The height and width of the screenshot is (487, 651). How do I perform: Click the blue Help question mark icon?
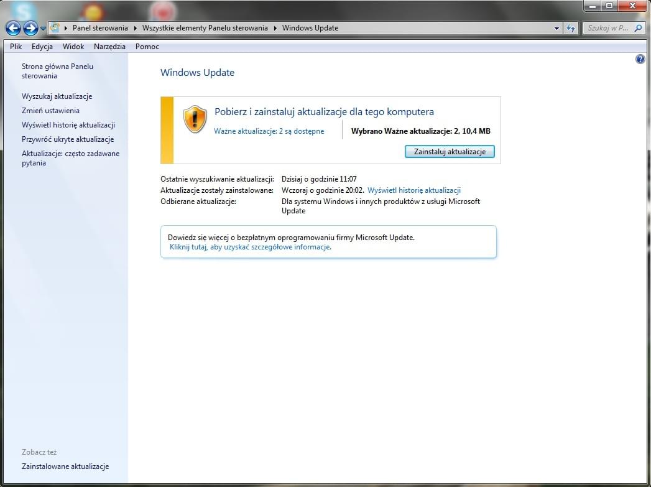click(640, 59)
